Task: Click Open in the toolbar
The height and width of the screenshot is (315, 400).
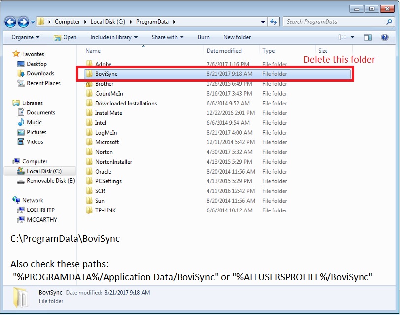Action: point(65,37)
